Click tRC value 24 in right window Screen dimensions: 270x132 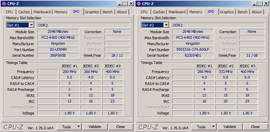pyautogui.click(x=247, y=101)
